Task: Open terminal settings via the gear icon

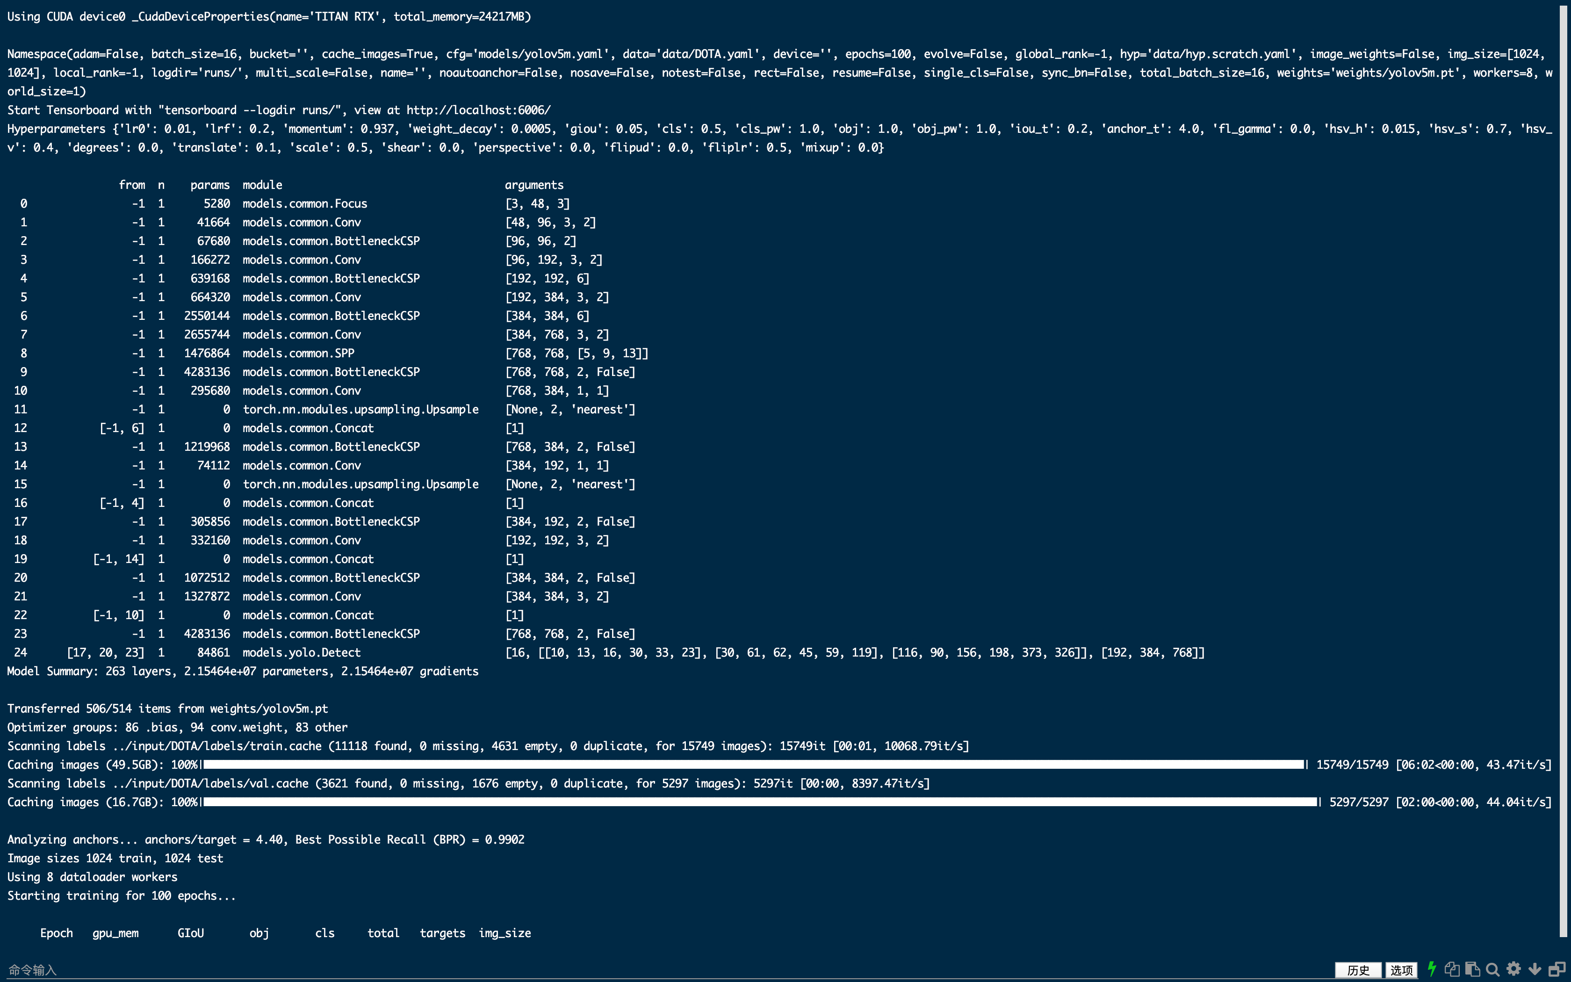Action: pos(1514,969)
